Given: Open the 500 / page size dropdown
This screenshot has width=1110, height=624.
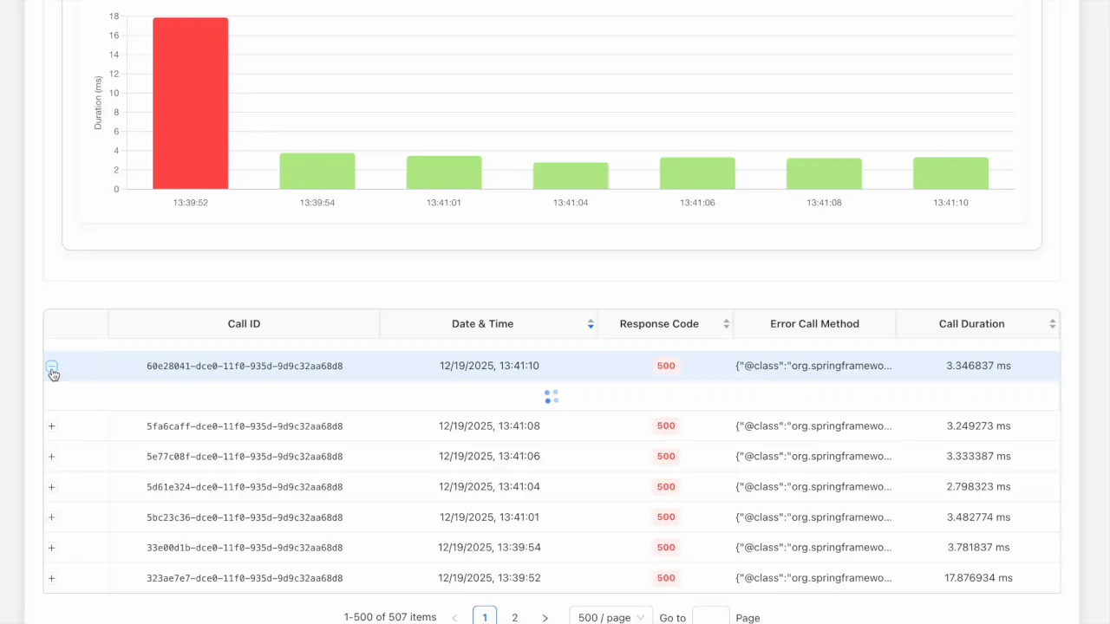Looking at the screenshot, I should 610,617.
